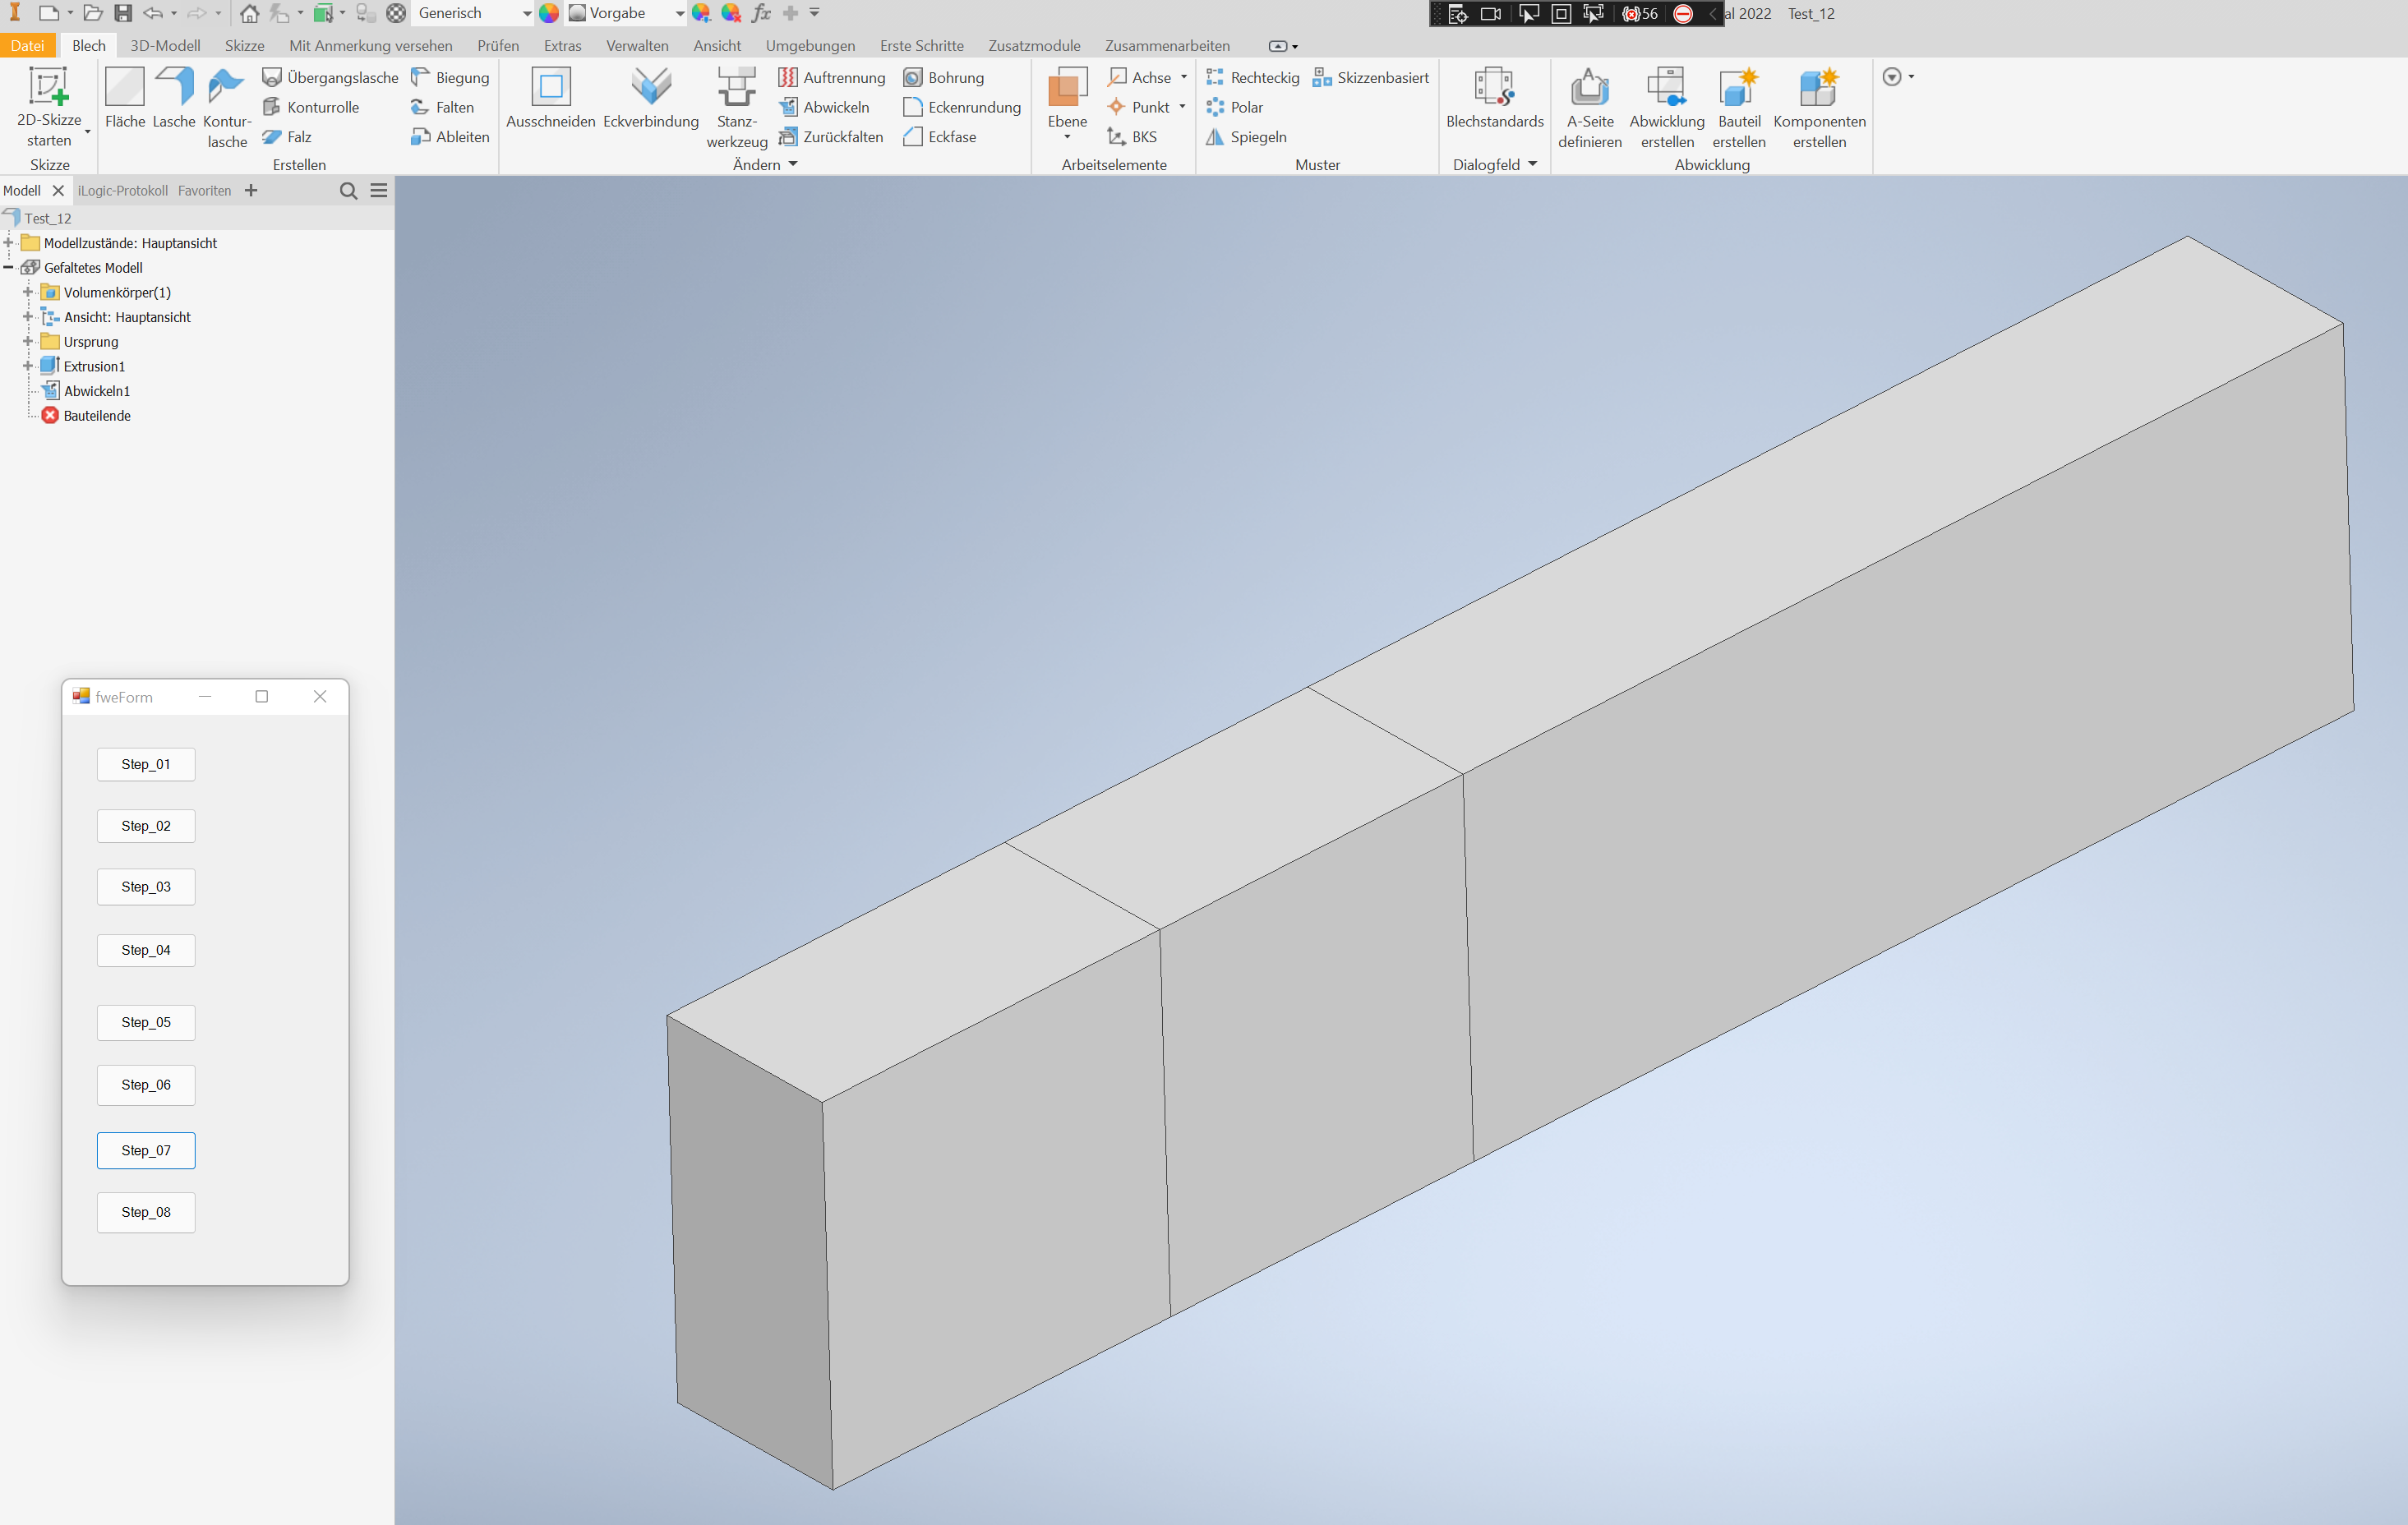The height and width of the screenshot is (1525, 2408).
Task: Expand the Volumenkörper(1) tree node
Action: (27, 292)
